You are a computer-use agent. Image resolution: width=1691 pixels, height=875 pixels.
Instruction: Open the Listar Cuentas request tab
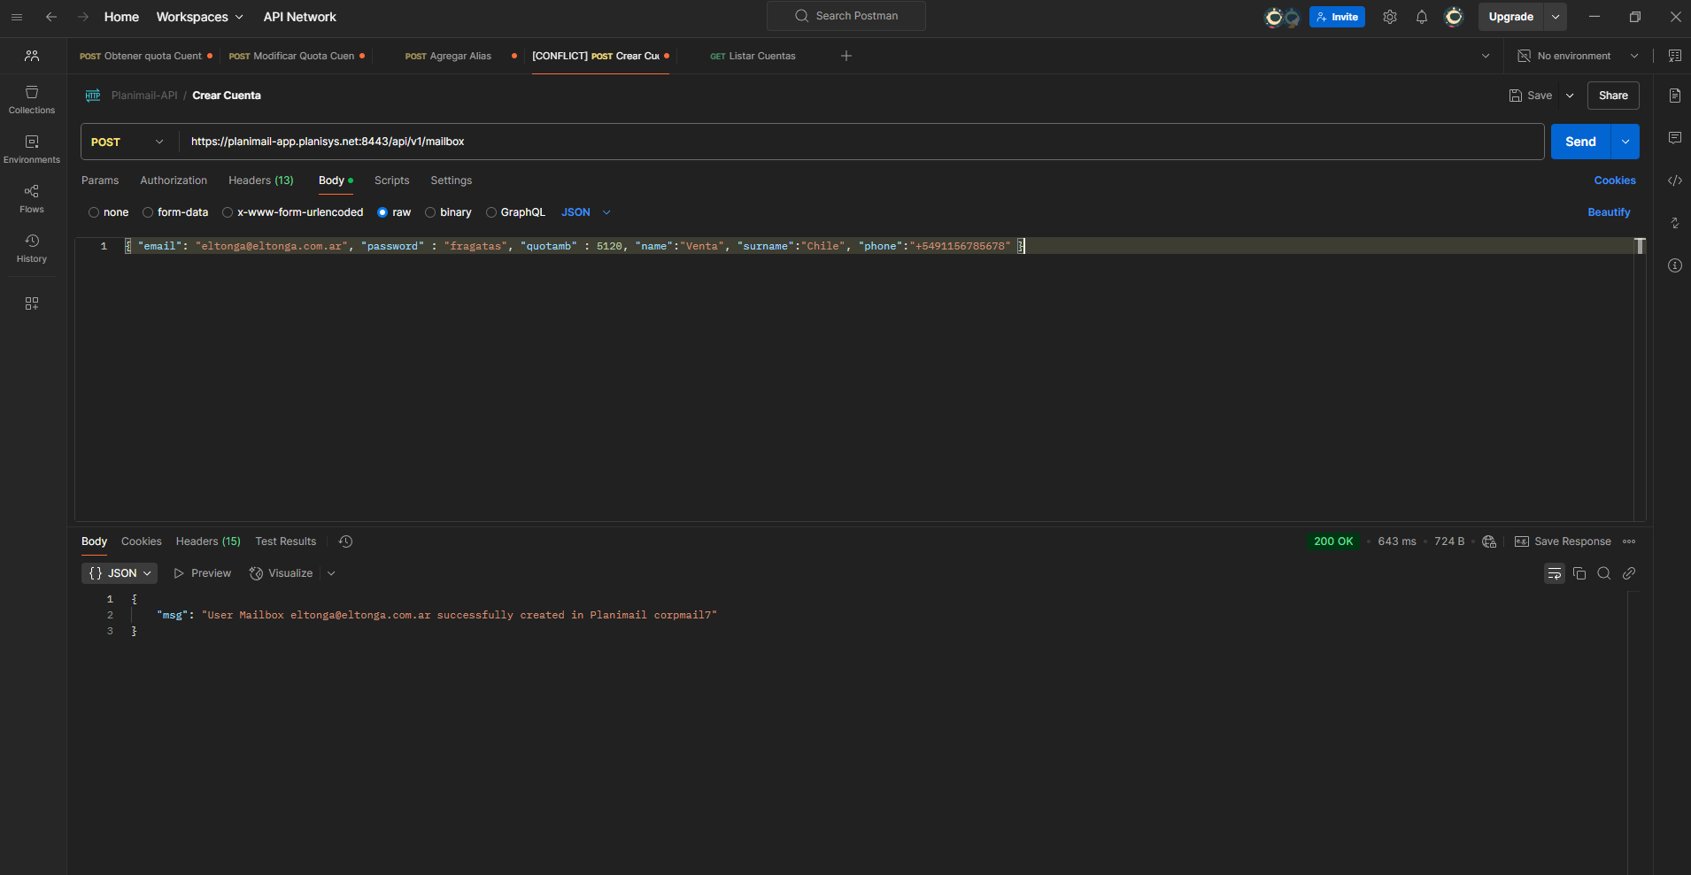click(x=753, y=56)
